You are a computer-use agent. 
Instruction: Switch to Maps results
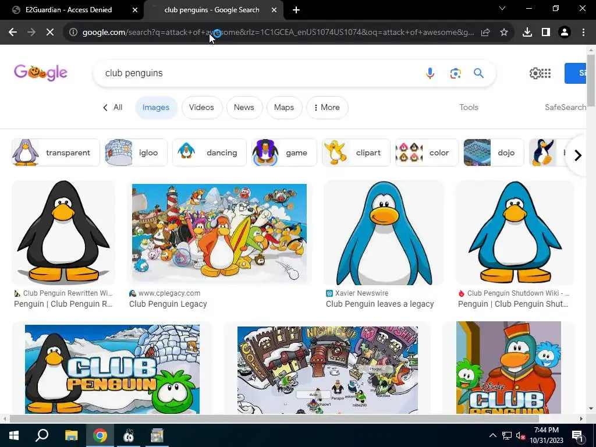coord(284,108)
